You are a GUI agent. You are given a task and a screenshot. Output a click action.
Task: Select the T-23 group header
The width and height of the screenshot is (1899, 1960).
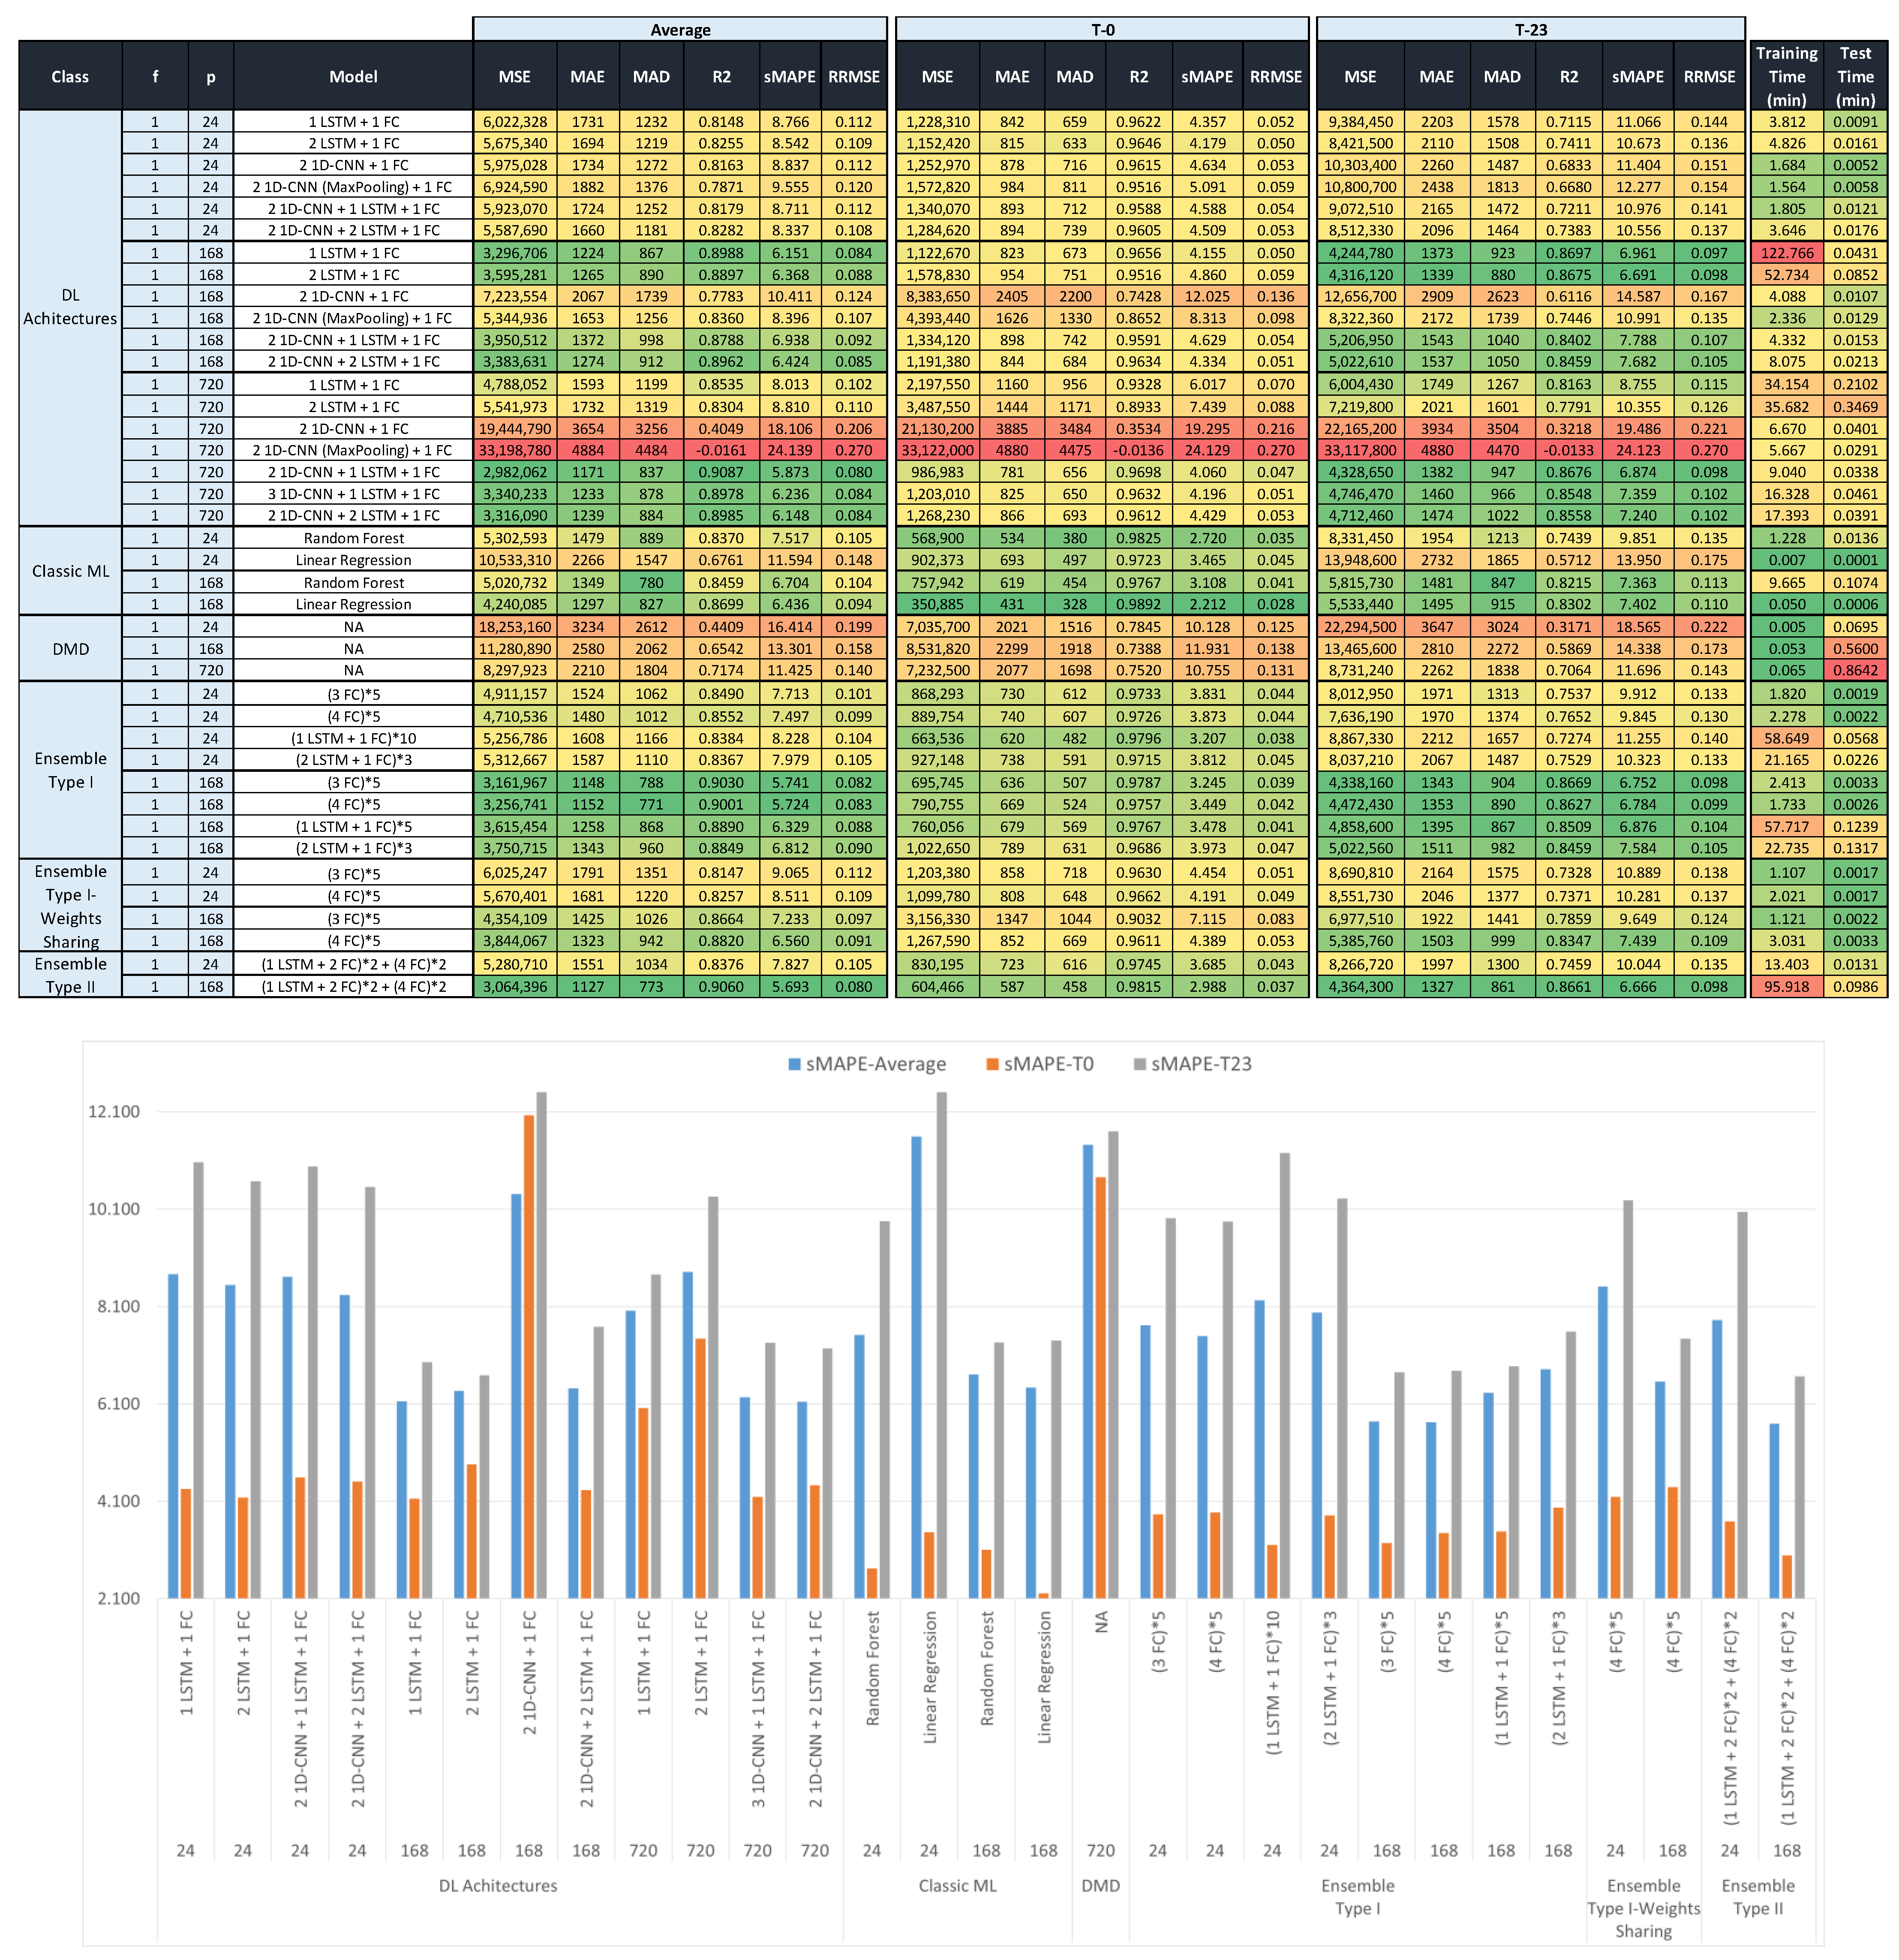(x=1530, y=29)
